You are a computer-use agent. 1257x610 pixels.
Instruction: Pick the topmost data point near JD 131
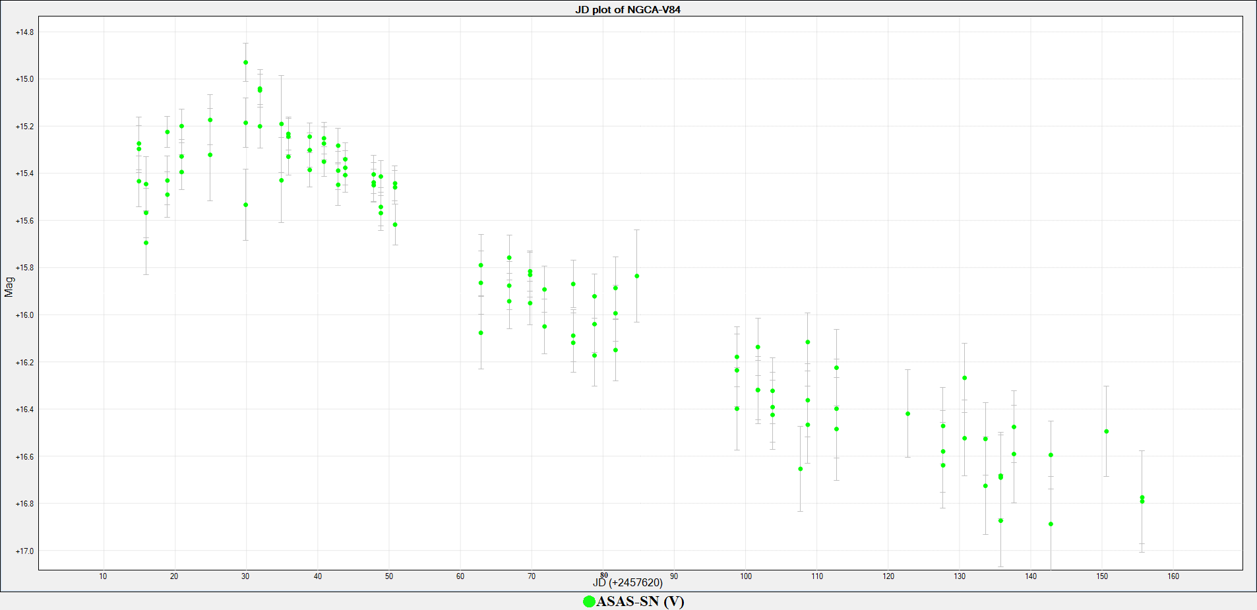[965, 379]
